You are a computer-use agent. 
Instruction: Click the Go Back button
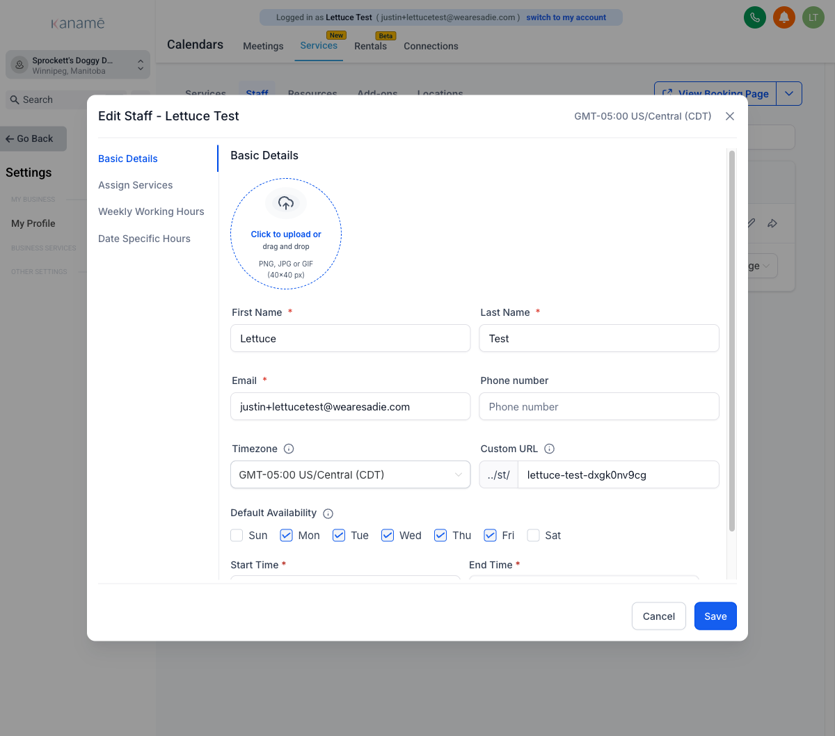(33, 138)
